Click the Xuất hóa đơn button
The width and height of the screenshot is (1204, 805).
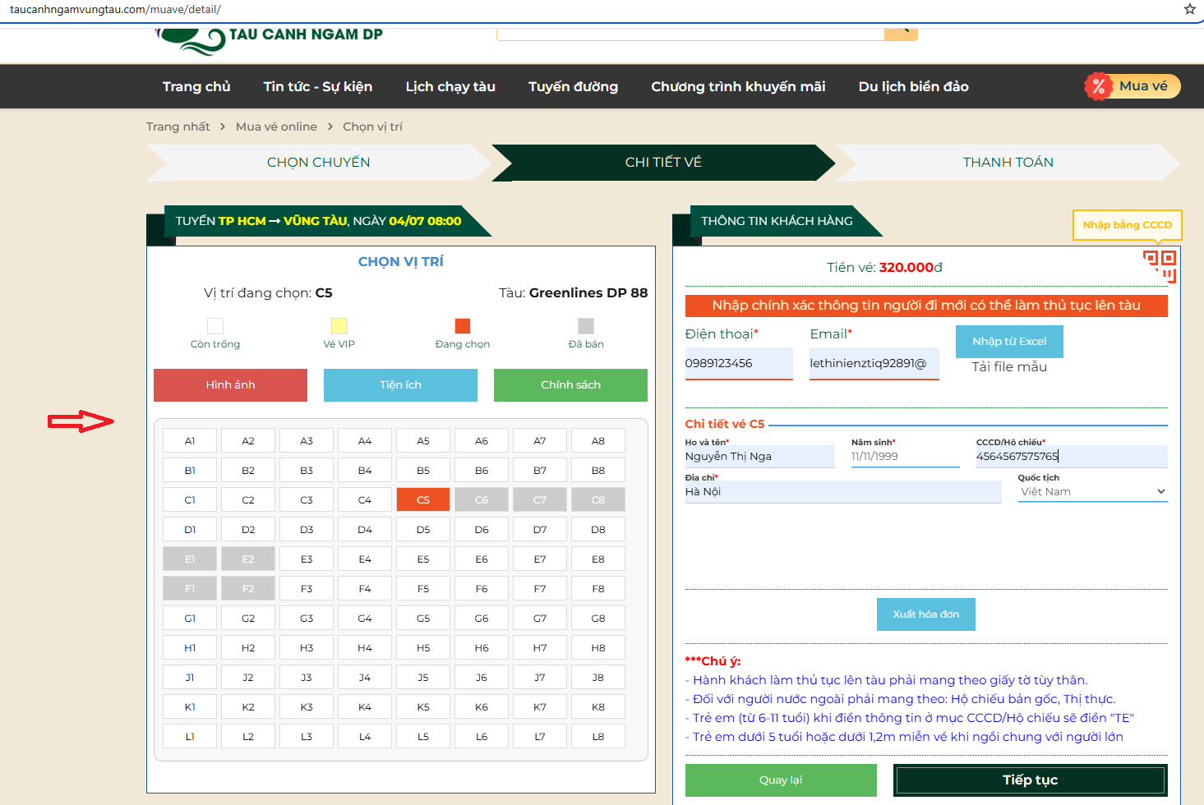pyautogui.click(x=925, y=614)
